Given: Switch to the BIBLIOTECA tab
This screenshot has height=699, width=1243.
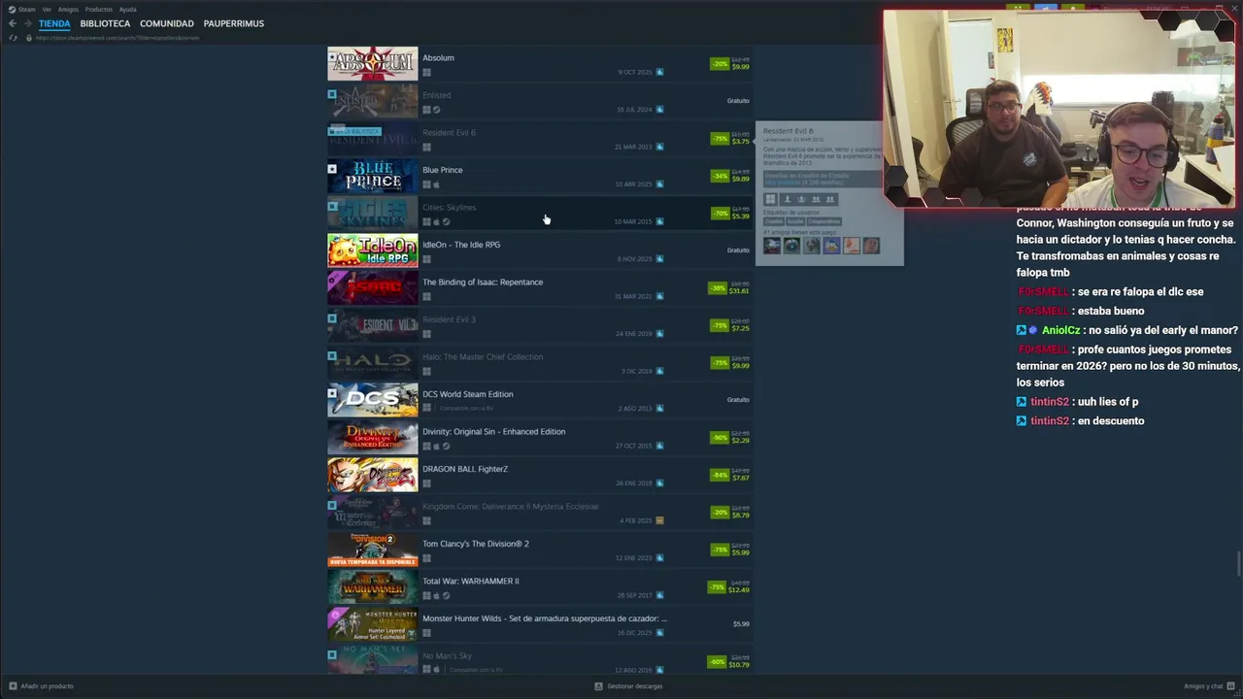Looking at the screenshot, I should click(105, 23).
